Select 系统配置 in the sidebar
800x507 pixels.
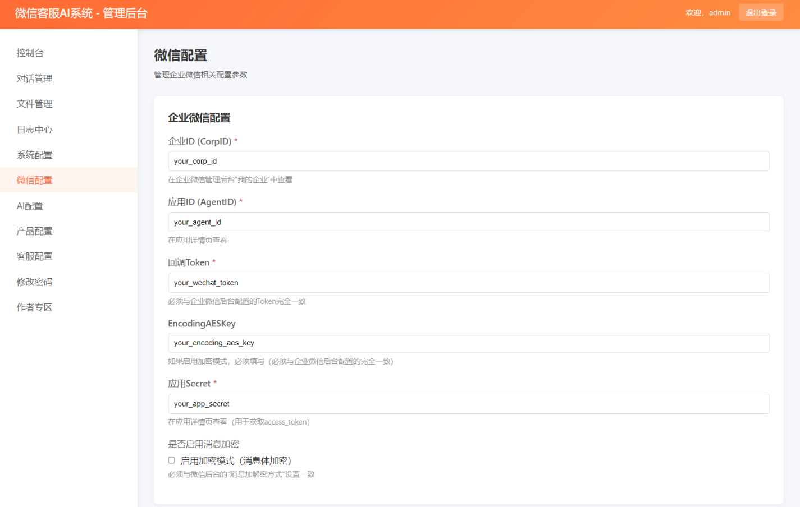click(x=34, y=155)
